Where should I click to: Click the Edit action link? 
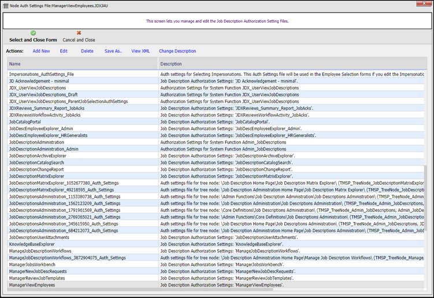tap(64, 51)
